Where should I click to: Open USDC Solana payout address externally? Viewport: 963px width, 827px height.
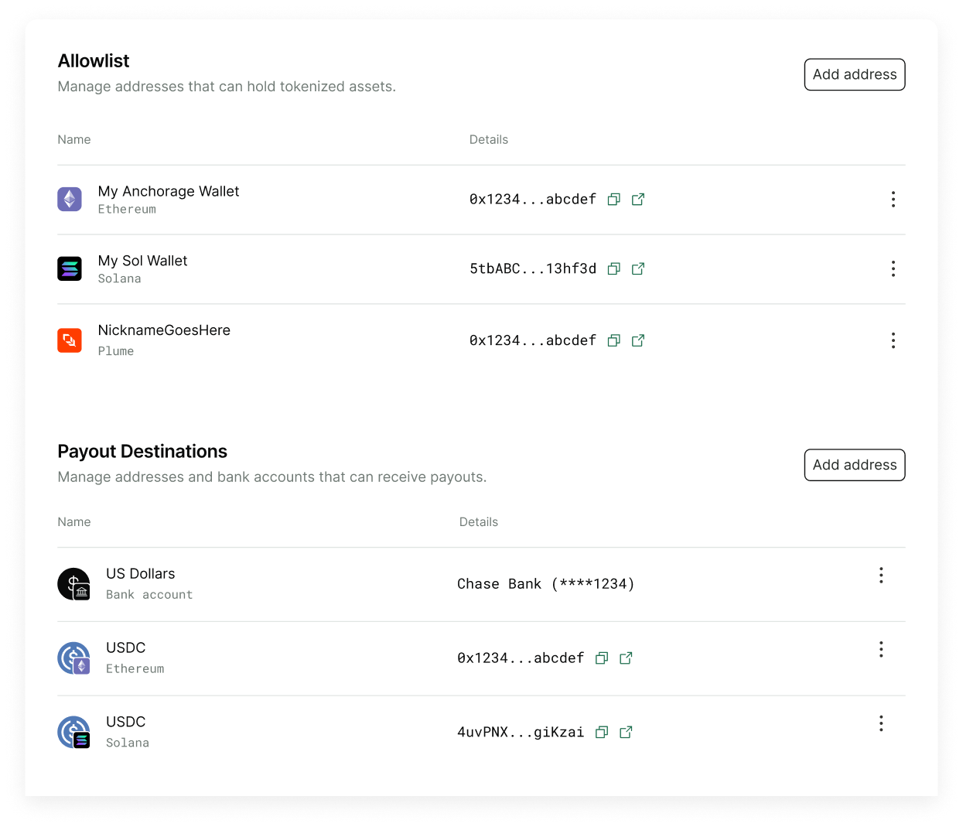click(626, 732)
